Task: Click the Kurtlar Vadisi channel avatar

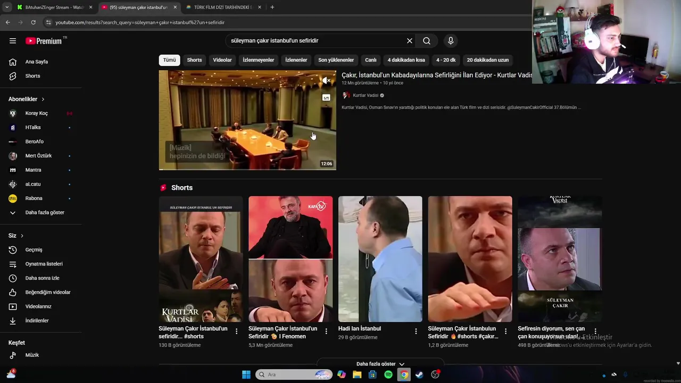Action: point(346,95)
